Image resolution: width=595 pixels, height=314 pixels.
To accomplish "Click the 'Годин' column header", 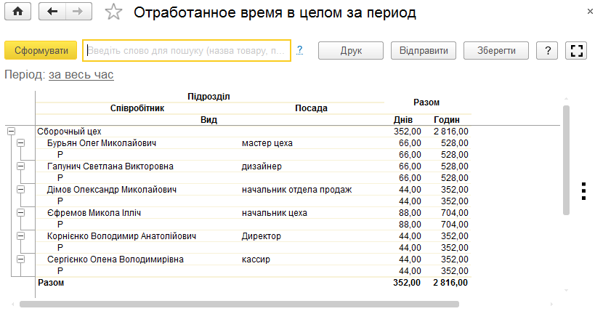I will coord(447,120).
